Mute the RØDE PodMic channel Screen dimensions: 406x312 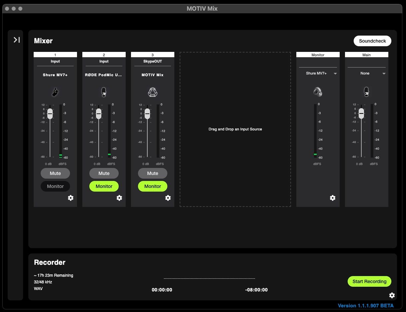coord(104,173)
